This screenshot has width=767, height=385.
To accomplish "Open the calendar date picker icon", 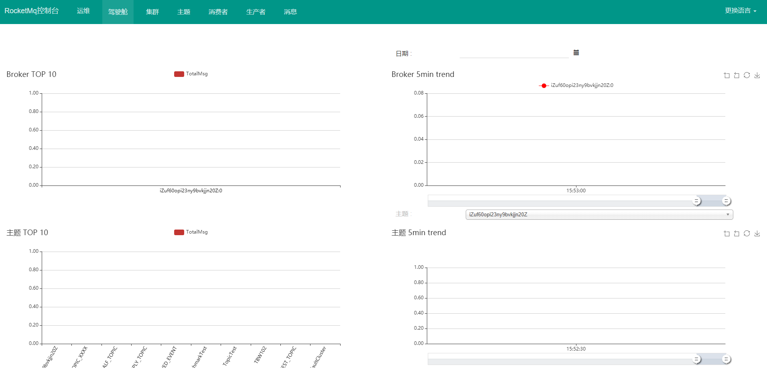I will point(576,52).
